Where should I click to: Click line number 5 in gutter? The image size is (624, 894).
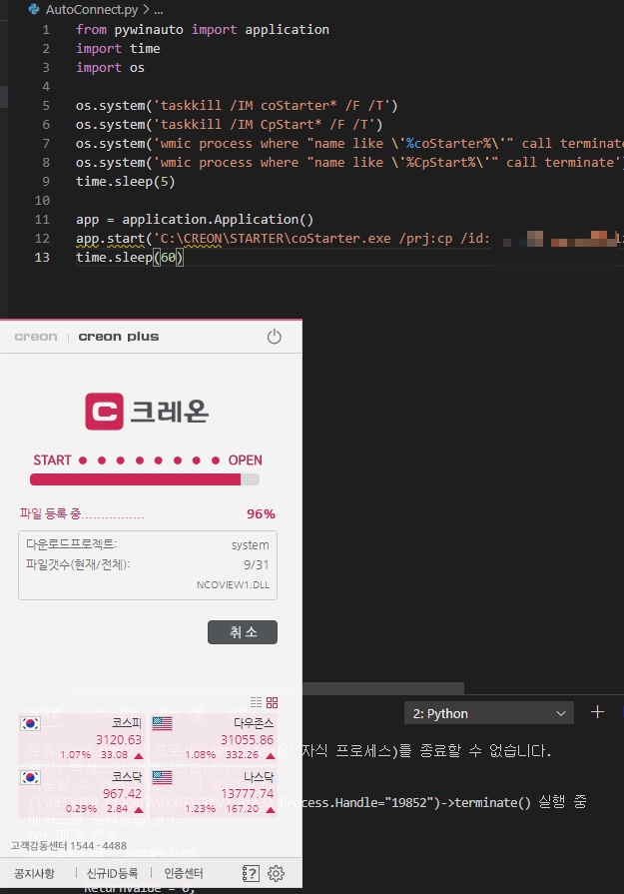(x=46, y=106)
